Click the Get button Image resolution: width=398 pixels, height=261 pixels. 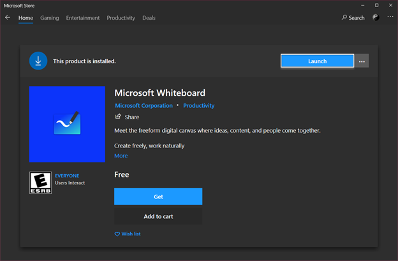(x=158, y=197)
